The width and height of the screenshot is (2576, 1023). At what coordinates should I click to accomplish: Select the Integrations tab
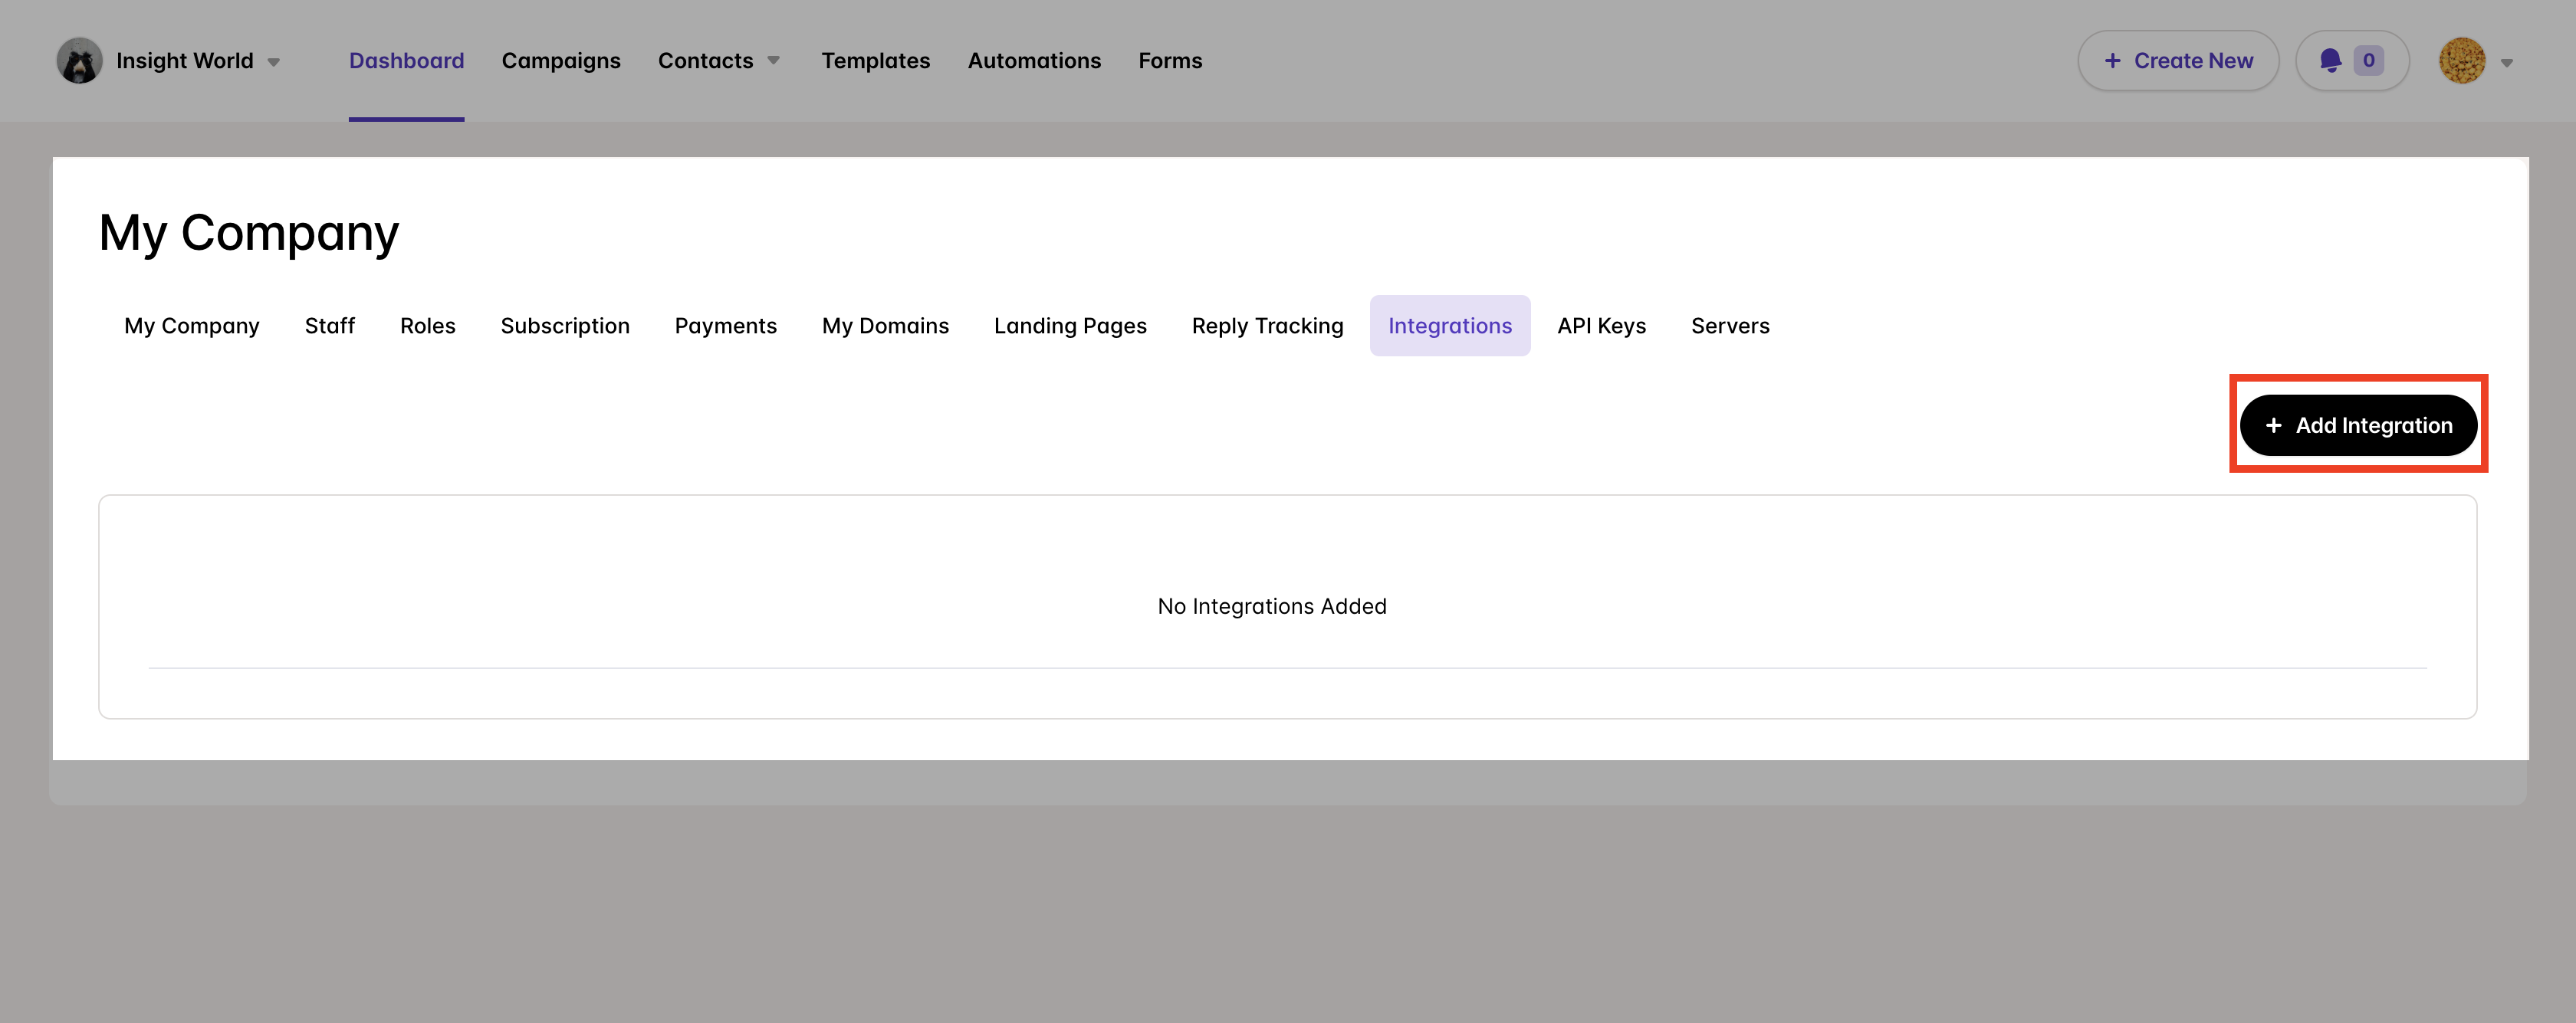click(x=1450, y=326)
